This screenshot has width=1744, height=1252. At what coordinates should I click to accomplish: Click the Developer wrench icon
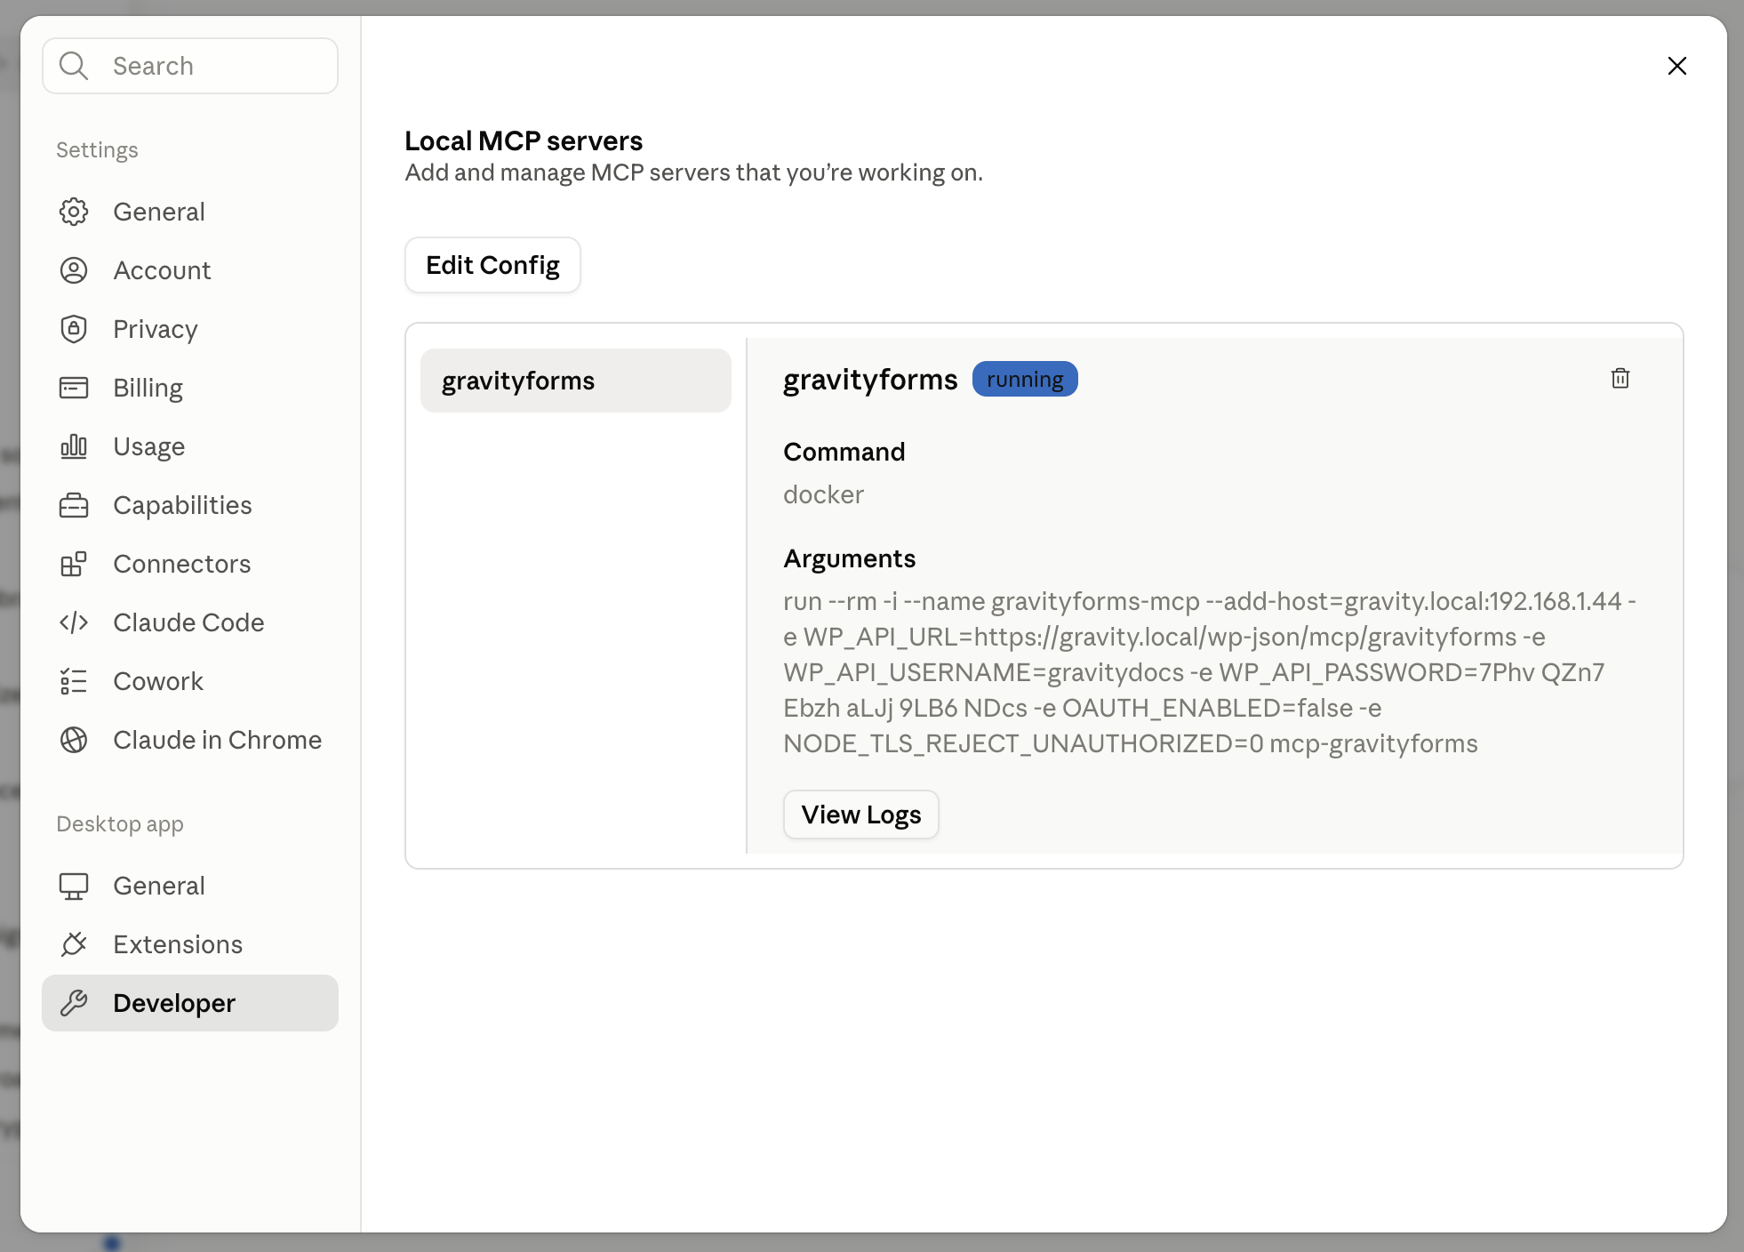click(x=74, y=1003)
